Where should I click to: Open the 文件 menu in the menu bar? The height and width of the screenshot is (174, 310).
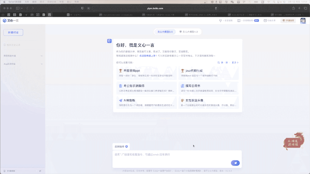pos(27,2)
